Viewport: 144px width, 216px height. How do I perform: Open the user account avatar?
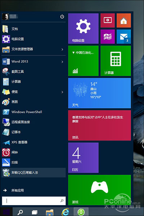point(5,17)
